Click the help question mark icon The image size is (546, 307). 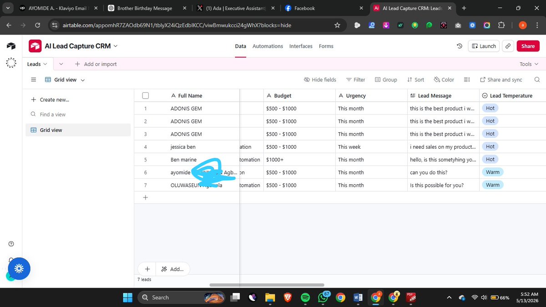[11, 244]
